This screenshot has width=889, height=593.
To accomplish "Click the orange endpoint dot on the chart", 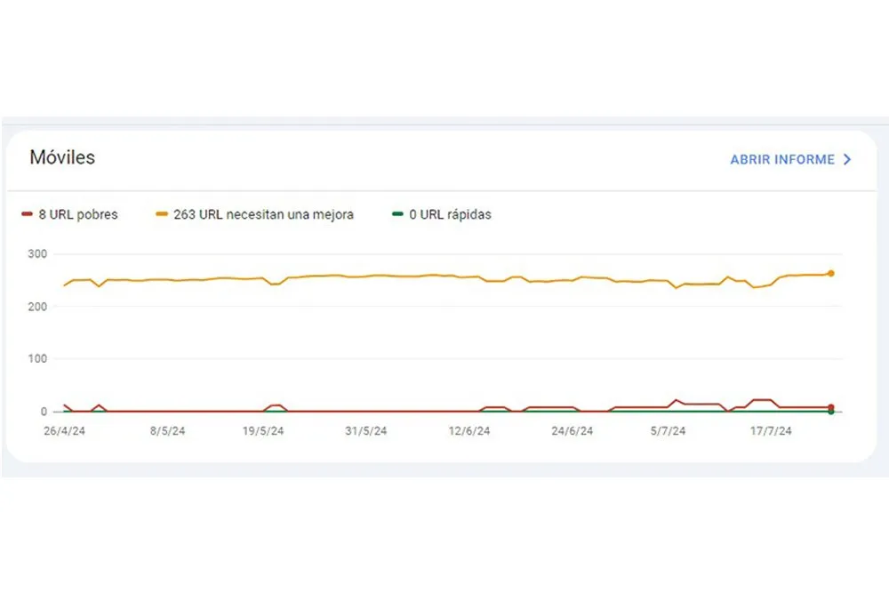I will tap(831, 273).
